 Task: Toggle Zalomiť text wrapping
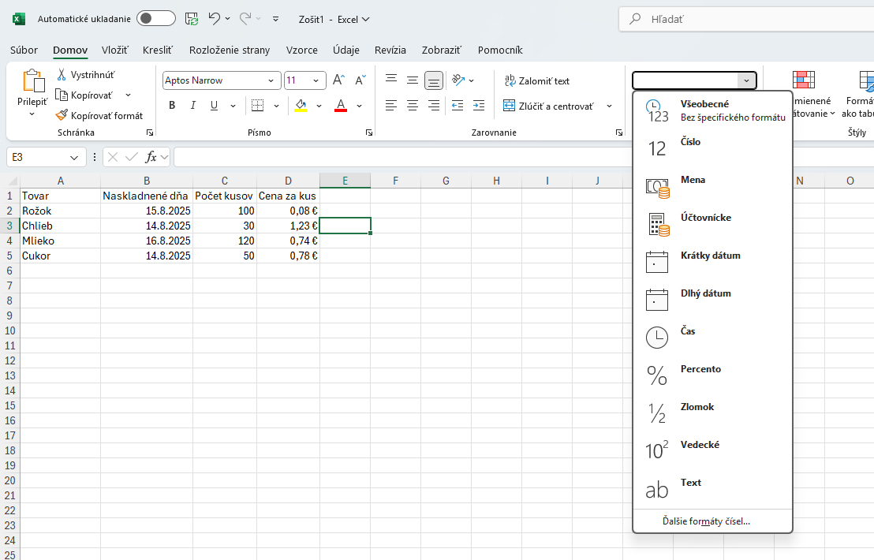coord(536,80)
